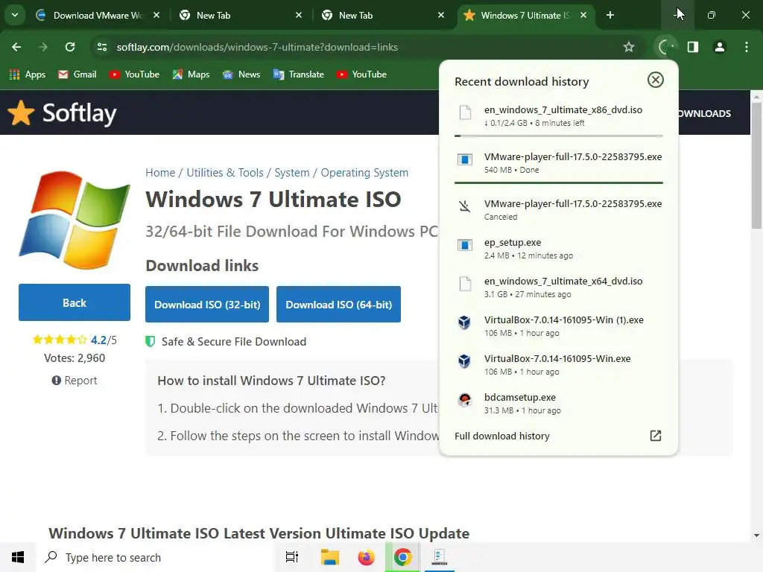Open ep_setup.exe from download history
The width and height of the screenshot is (763, 572).
559,248
